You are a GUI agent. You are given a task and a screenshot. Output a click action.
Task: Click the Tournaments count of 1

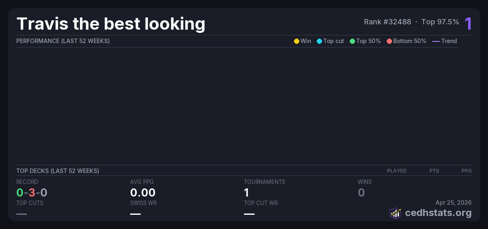[x=246, y=192]
